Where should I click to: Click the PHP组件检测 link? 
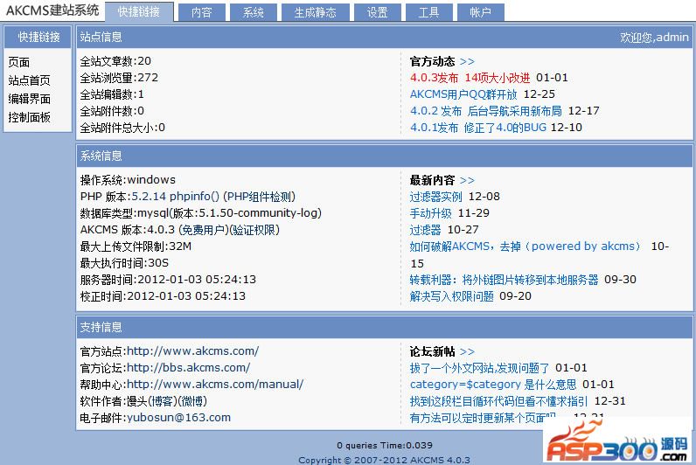(x=259, y=196)
